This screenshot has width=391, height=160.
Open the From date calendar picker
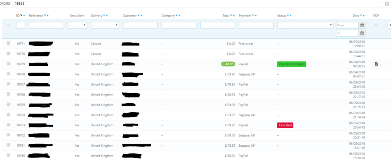pos(362,25)
